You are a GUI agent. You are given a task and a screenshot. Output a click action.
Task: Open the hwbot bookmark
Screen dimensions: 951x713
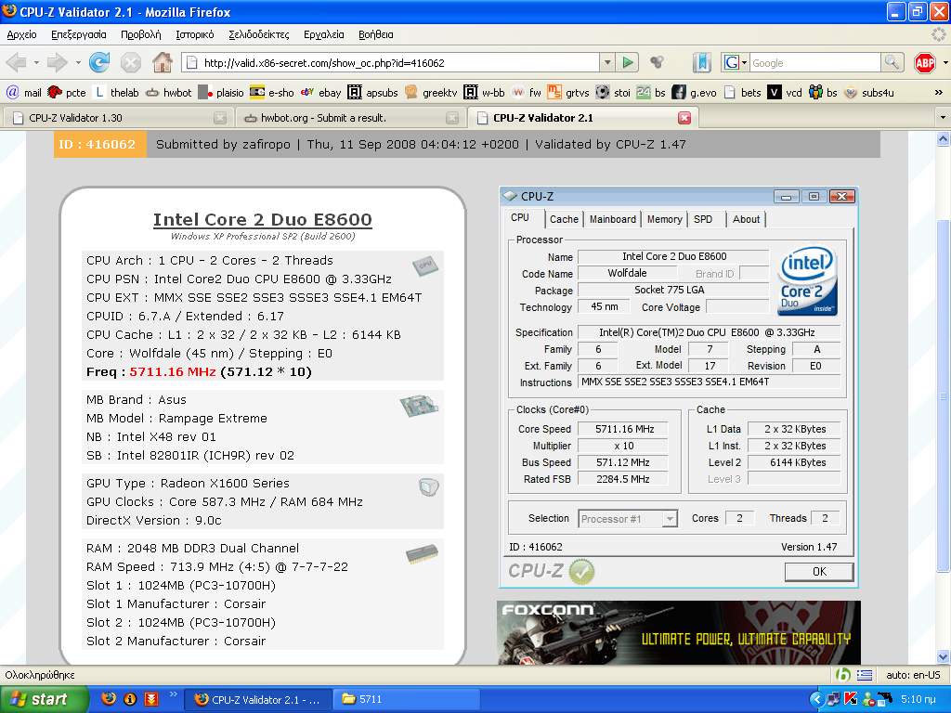(x=169, y=93)
